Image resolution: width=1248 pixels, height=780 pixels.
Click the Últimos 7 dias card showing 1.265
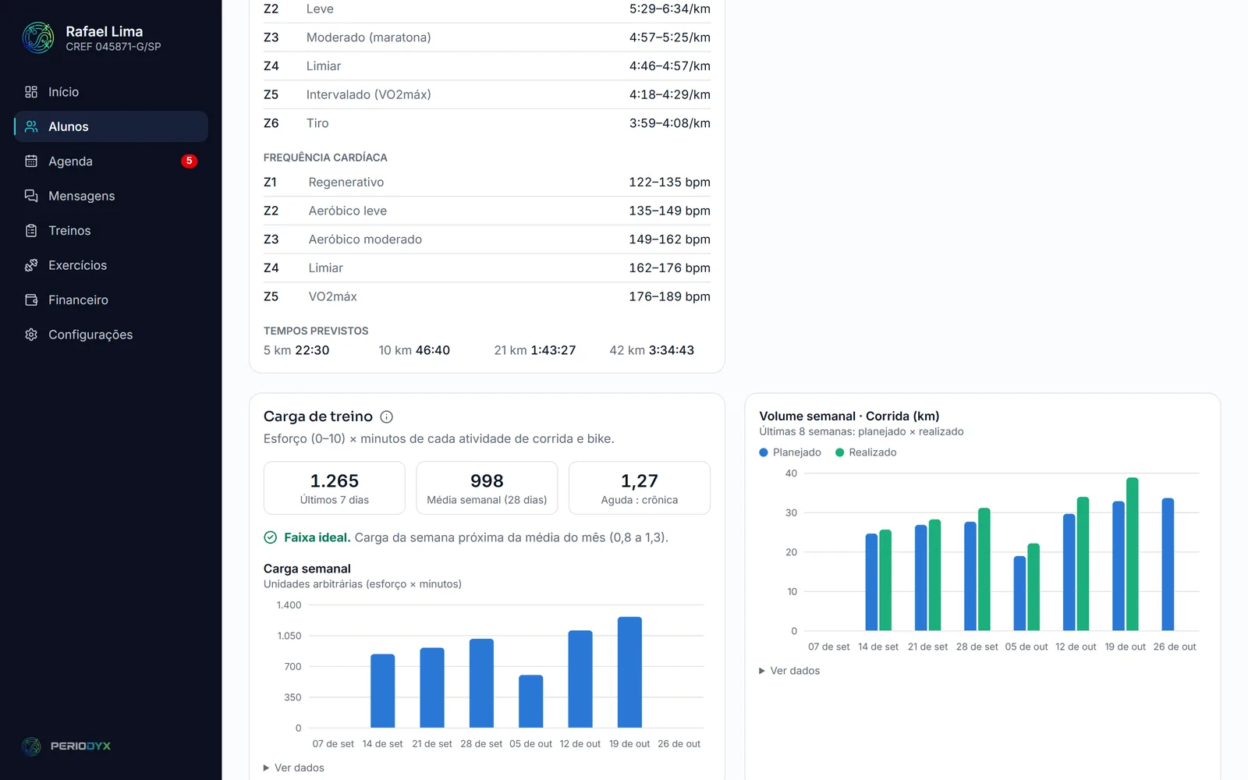(x=335, y=488)
